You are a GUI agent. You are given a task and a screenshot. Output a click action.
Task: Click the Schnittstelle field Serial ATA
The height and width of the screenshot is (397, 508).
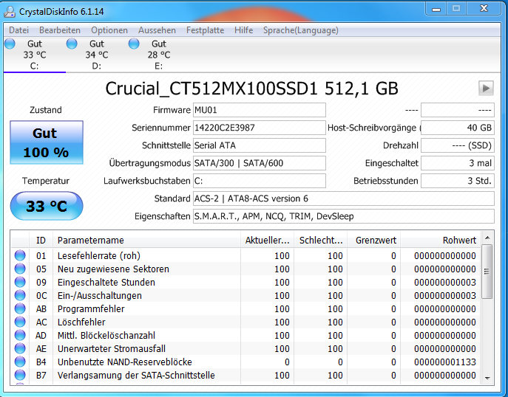[x=260, y=145]
